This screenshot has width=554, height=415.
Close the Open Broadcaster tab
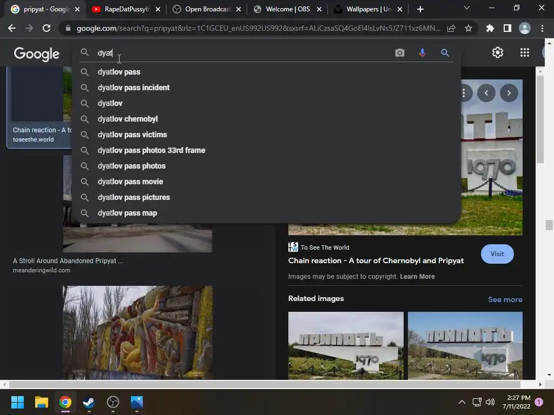pos(239,10)
